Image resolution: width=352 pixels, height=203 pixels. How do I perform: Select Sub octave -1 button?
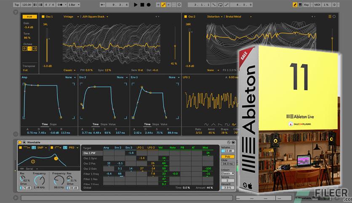coord(29,49)
